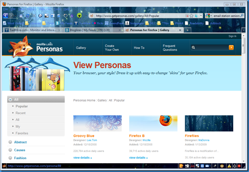Open the Plinkit bookmark folder
This screenshot has width=249, height=172.
[177, 23]
